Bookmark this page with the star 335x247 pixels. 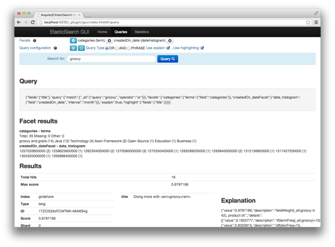(308, 22)
